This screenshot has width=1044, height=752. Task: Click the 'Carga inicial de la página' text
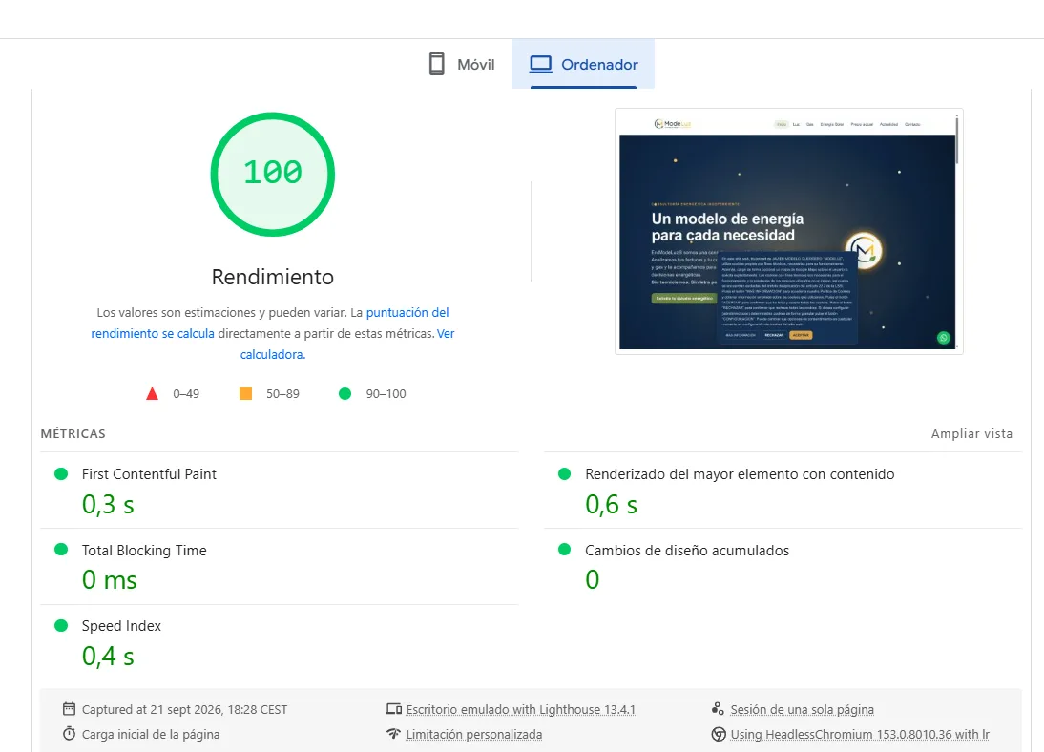pos(151,734)
